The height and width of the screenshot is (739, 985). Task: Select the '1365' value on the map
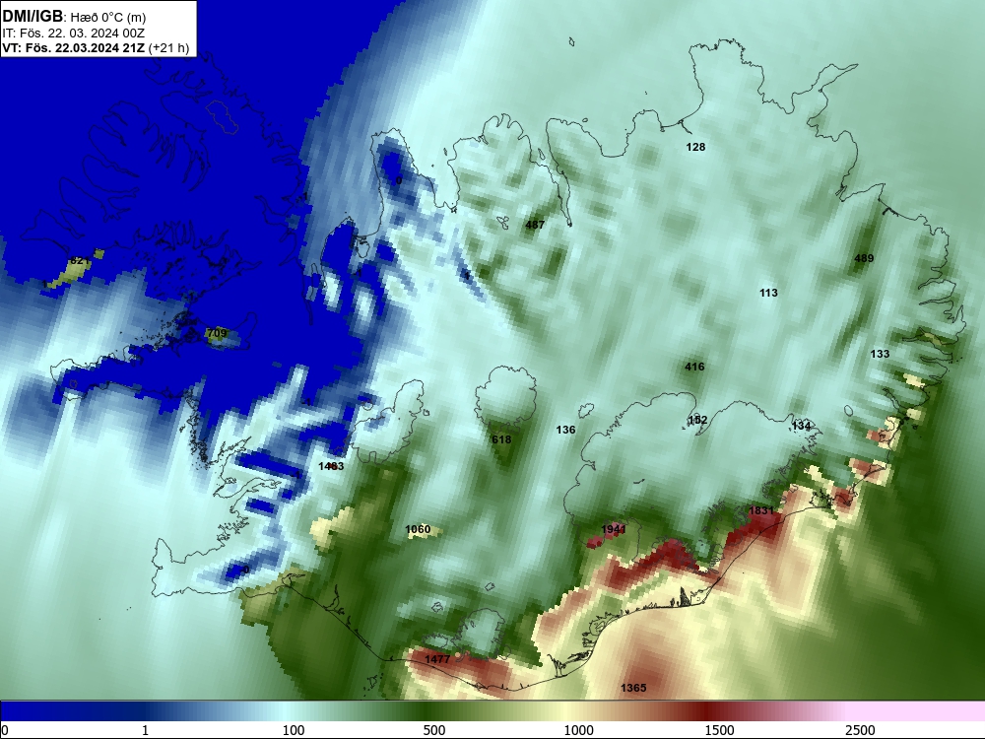(x=633, y=688)
